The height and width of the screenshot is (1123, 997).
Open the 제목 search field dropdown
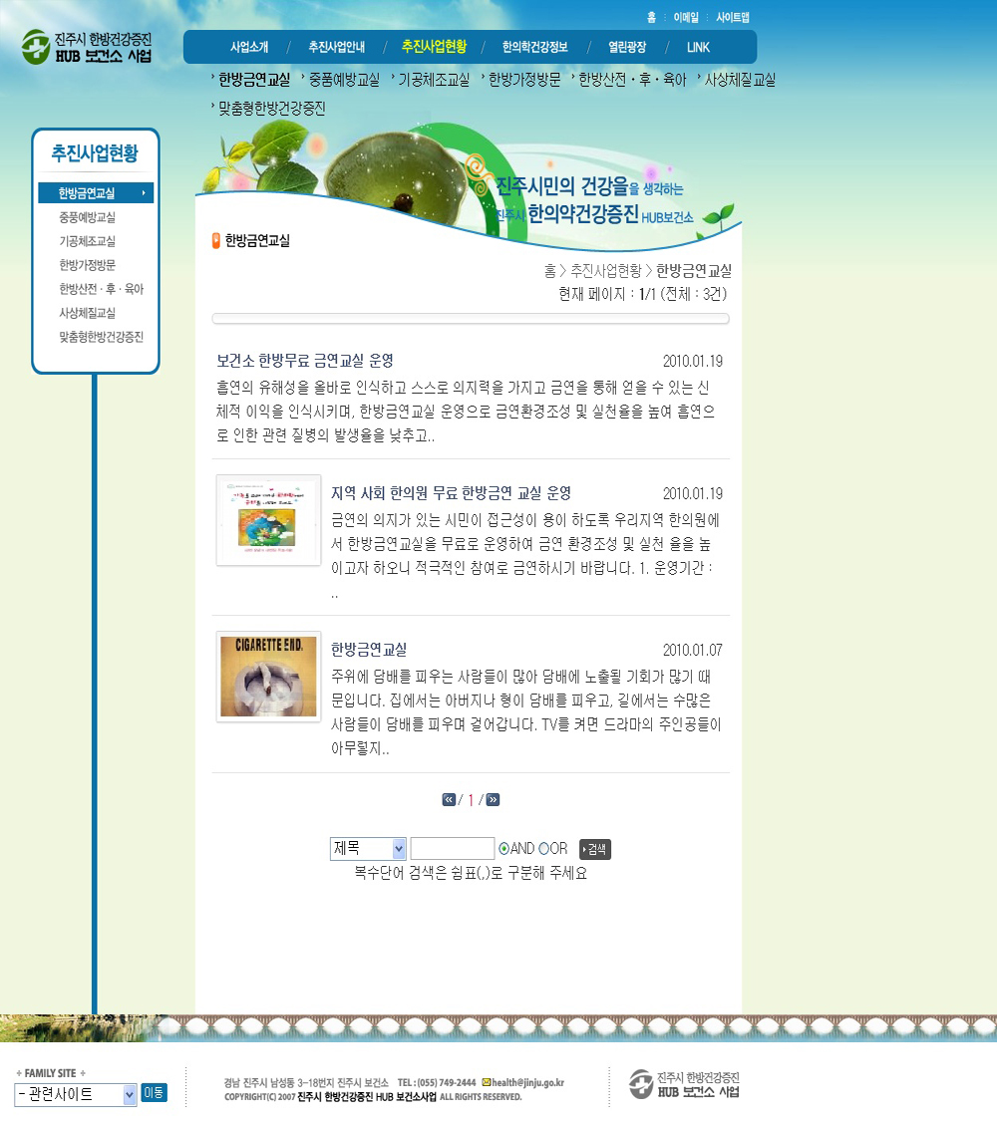coord(368,849)
